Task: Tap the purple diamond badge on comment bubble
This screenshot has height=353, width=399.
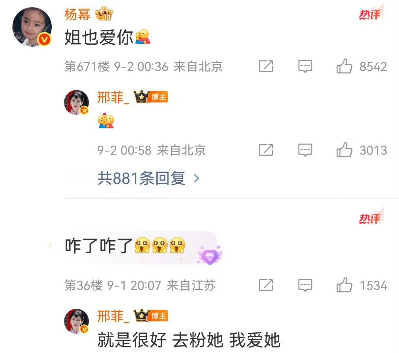Action: coord(210,255)
